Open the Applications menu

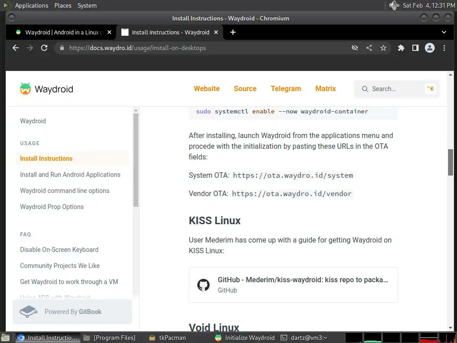point(32,5)
